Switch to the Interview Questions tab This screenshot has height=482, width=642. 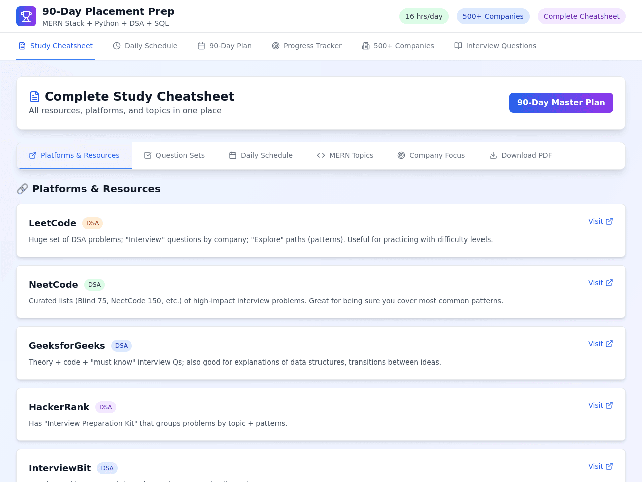[x=495, y=46]
